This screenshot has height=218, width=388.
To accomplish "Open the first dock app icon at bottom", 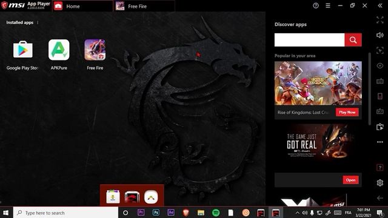I will (113, 197).
